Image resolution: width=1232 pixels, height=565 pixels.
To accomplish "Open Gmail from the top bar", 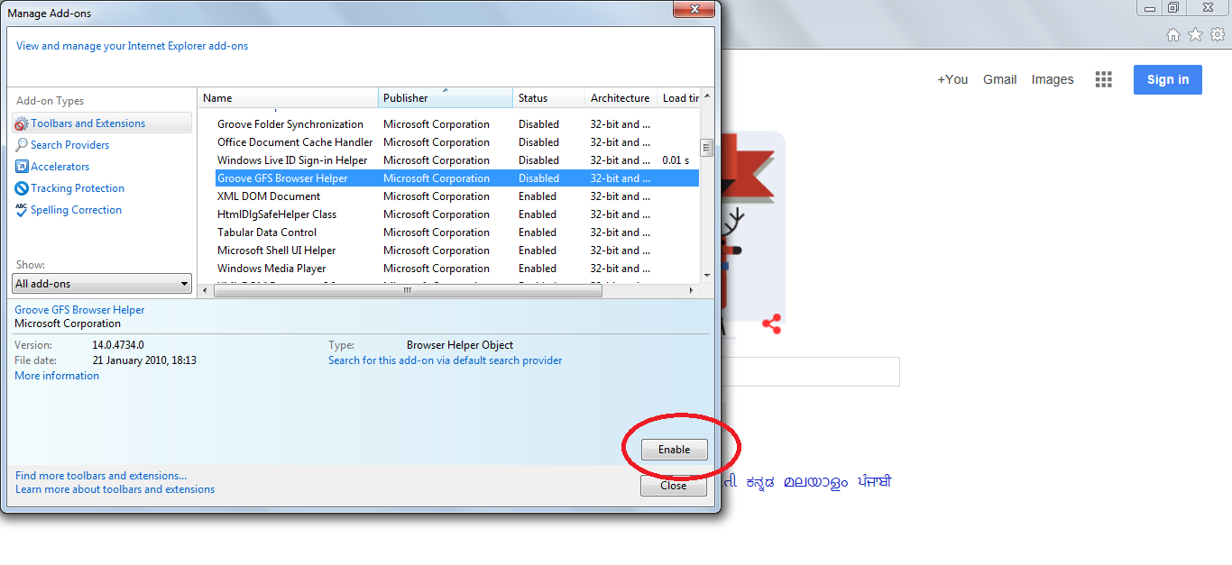I will click(x=999, y=79).
